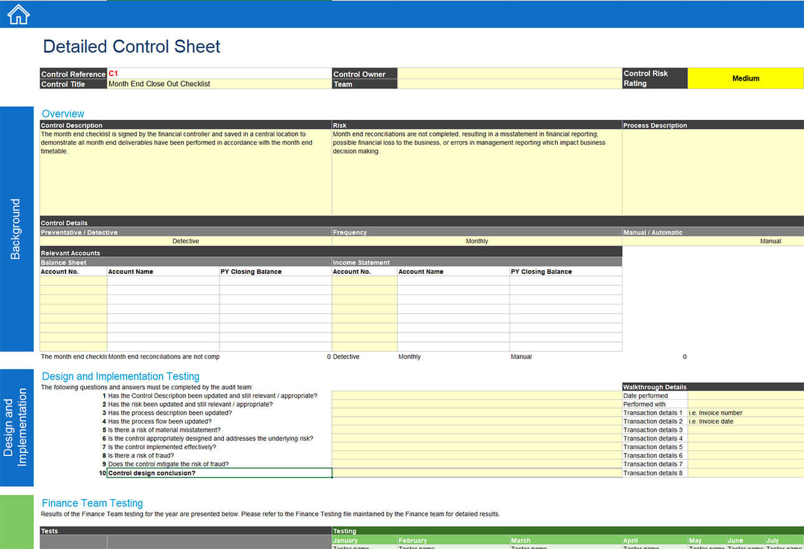804x549 pixels.
Task: Open the Design and Implementation sidebar tab
Action: [17, 426]
